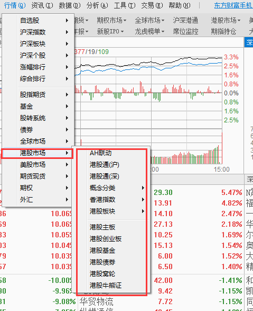Click the 东方财富手机 link
This screenshot has height=311, width=253.
pos(233,5)
